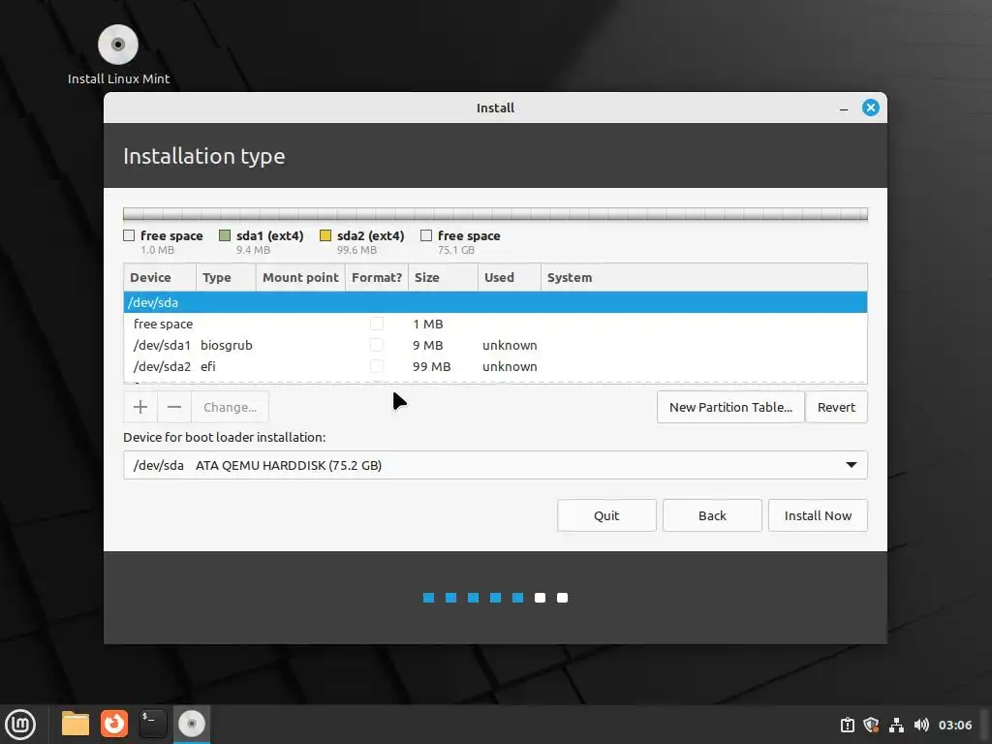Click the Revert button
The height and width of the screenshot is (744, 992).
point(836,407)
